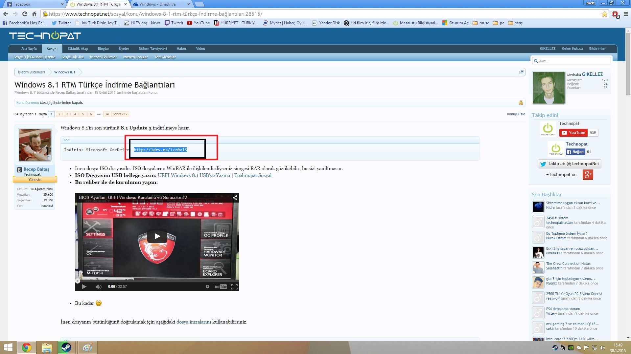Click the video progress bar
Screen dimensions: 631x354
pyautogui.click(x=157, y=281)
